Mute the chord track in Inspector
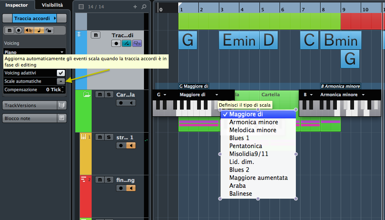The height and width of the screenshot is (220, 385). (9, 31)
